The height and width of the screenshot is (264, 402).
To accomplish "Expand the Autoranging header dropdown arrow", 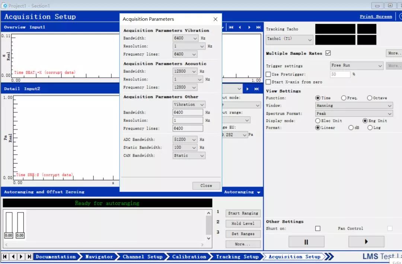I will 258,192.
